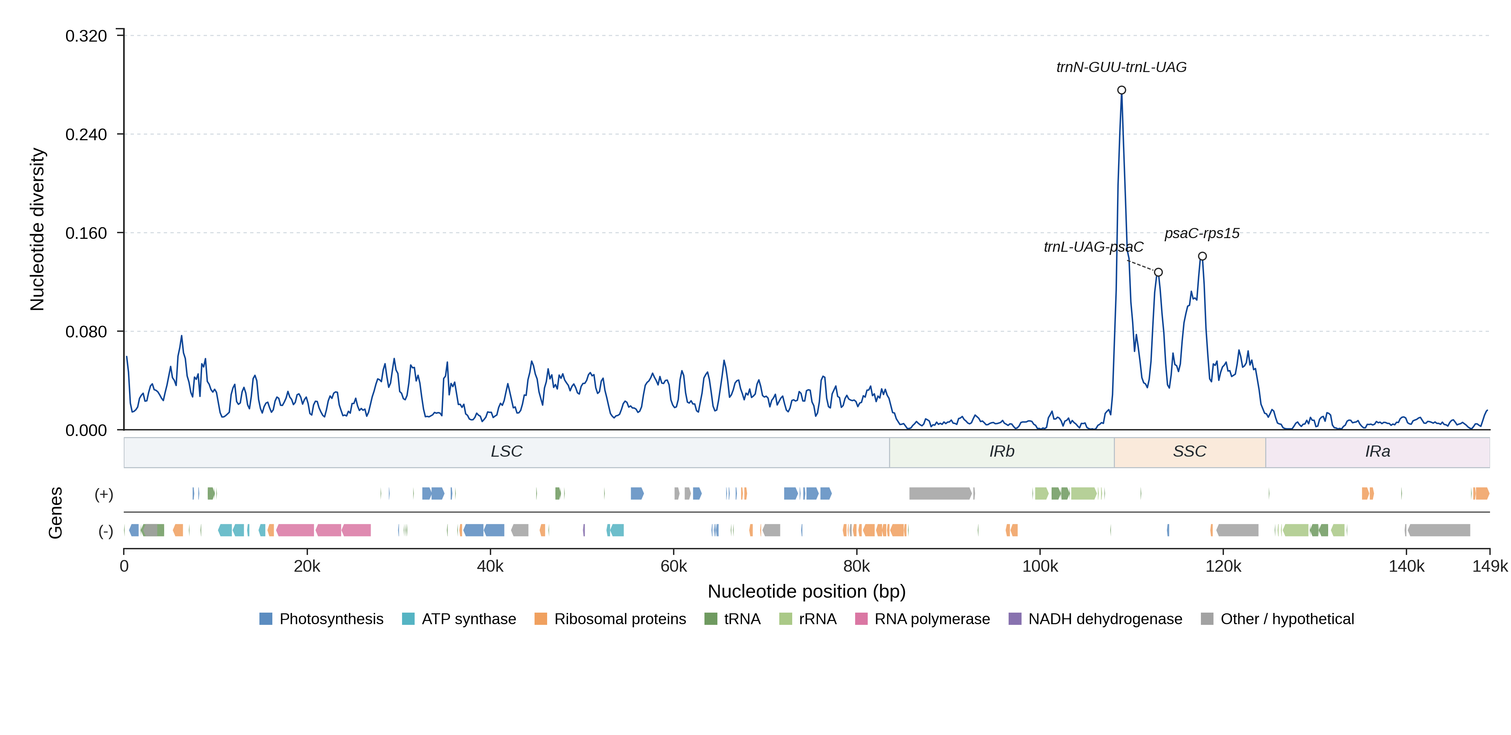Viewport: 1511px width, 735px height.
Task: Click the "(-)" strand label
Action: [106, 531]
